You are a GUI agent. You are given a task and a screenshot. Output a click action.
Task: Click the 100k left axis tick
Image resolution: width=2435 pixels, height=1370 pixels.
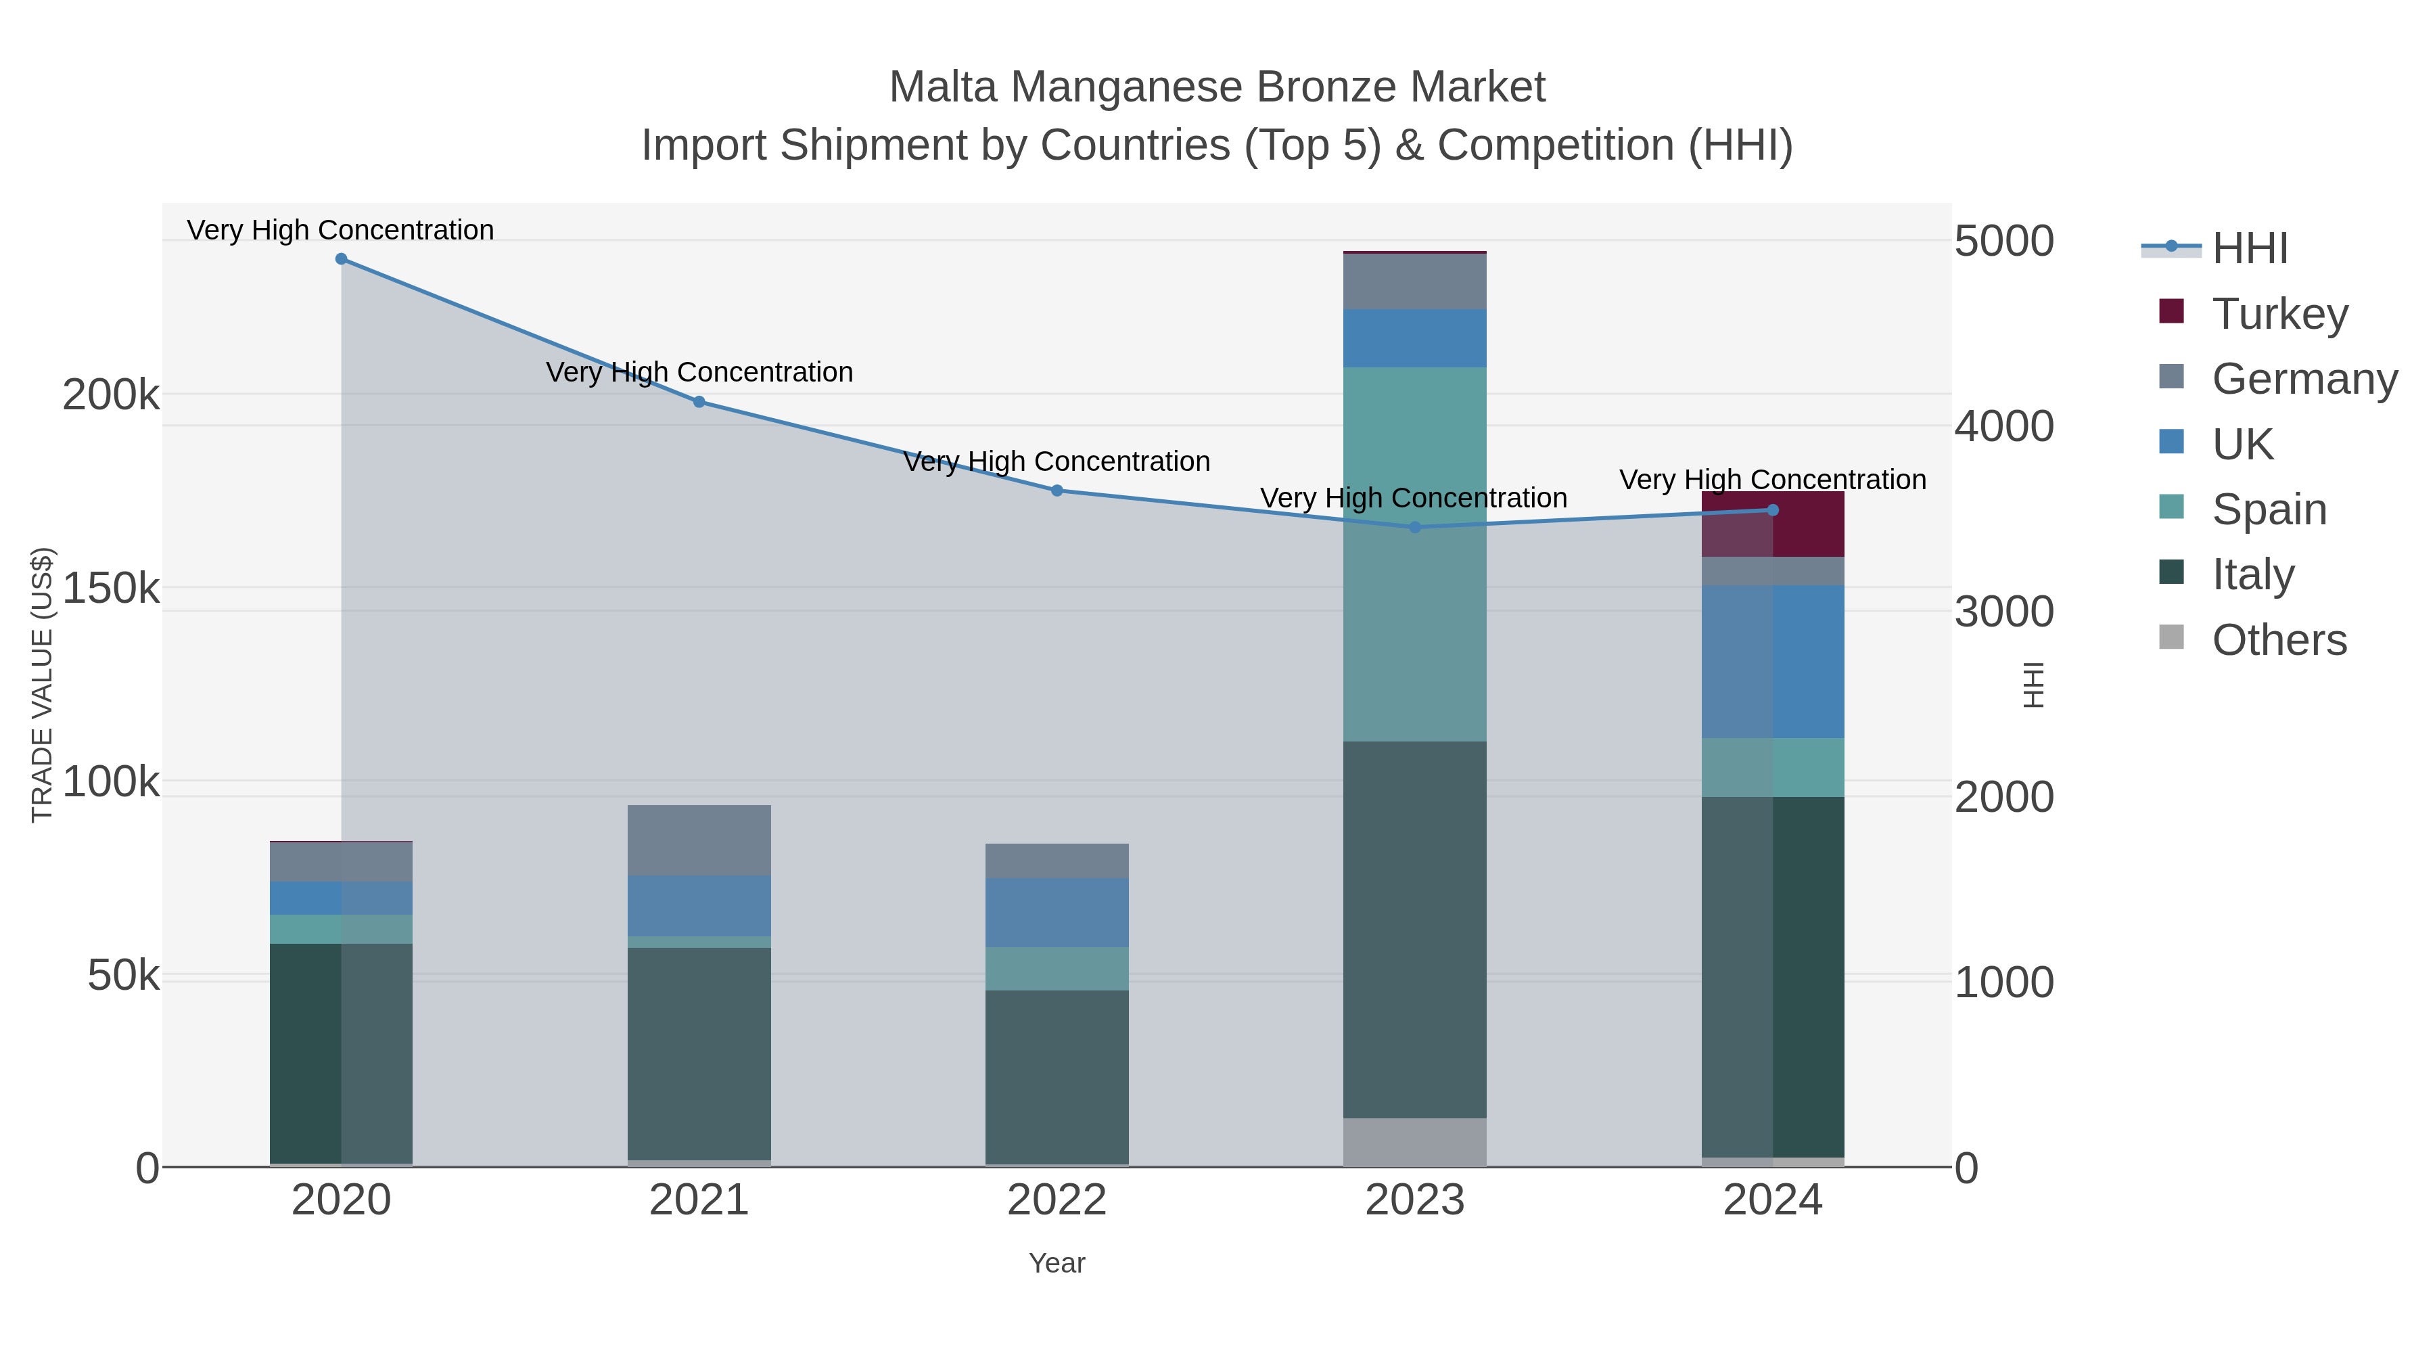pos(112,782)
